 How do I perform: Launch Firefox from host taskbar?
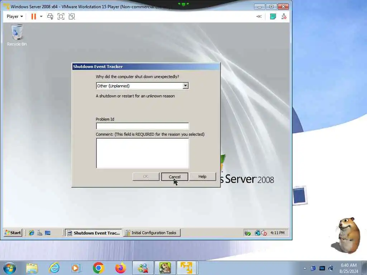[120, 268]
